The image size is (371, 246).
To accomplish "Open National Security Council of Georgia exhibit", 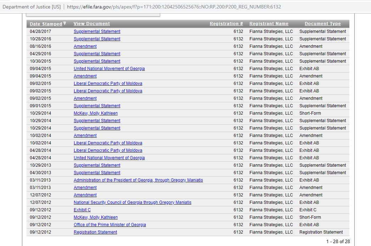I will (133, 202).
